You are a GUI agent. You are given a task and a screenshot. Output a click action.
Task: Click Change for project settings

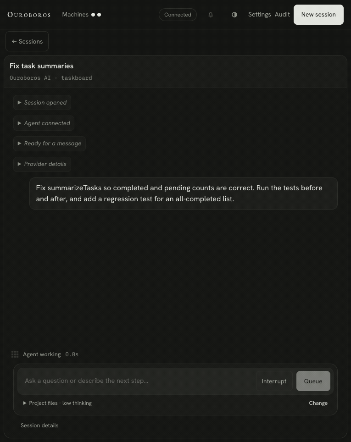point(318,403)
